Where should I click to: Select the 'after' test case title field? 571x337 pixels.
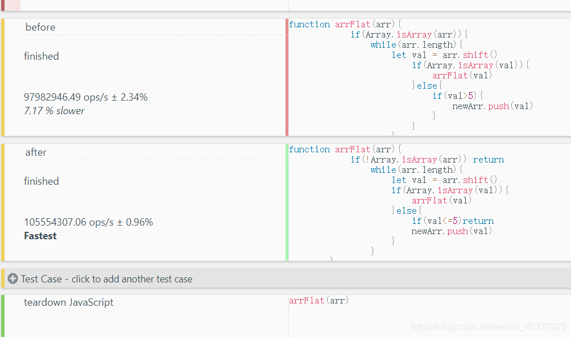point(155,152)
